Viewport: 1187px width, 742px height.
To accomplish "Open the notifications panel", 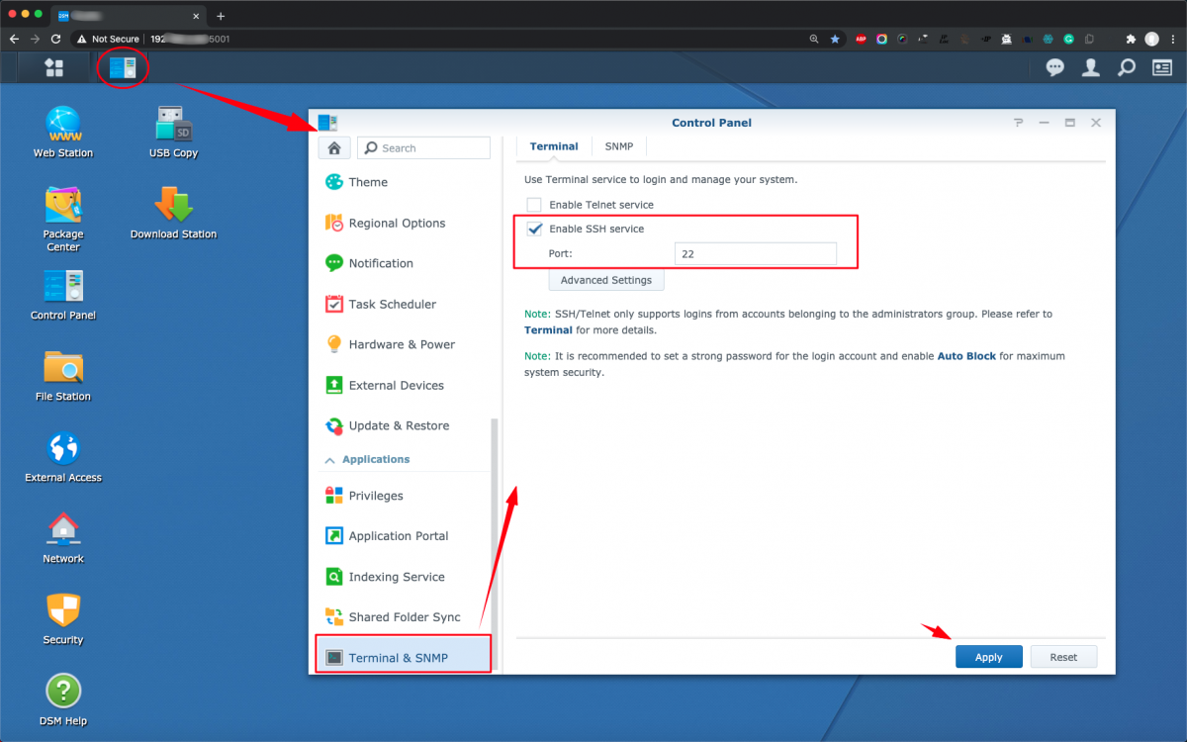I will click(1054, 67).
